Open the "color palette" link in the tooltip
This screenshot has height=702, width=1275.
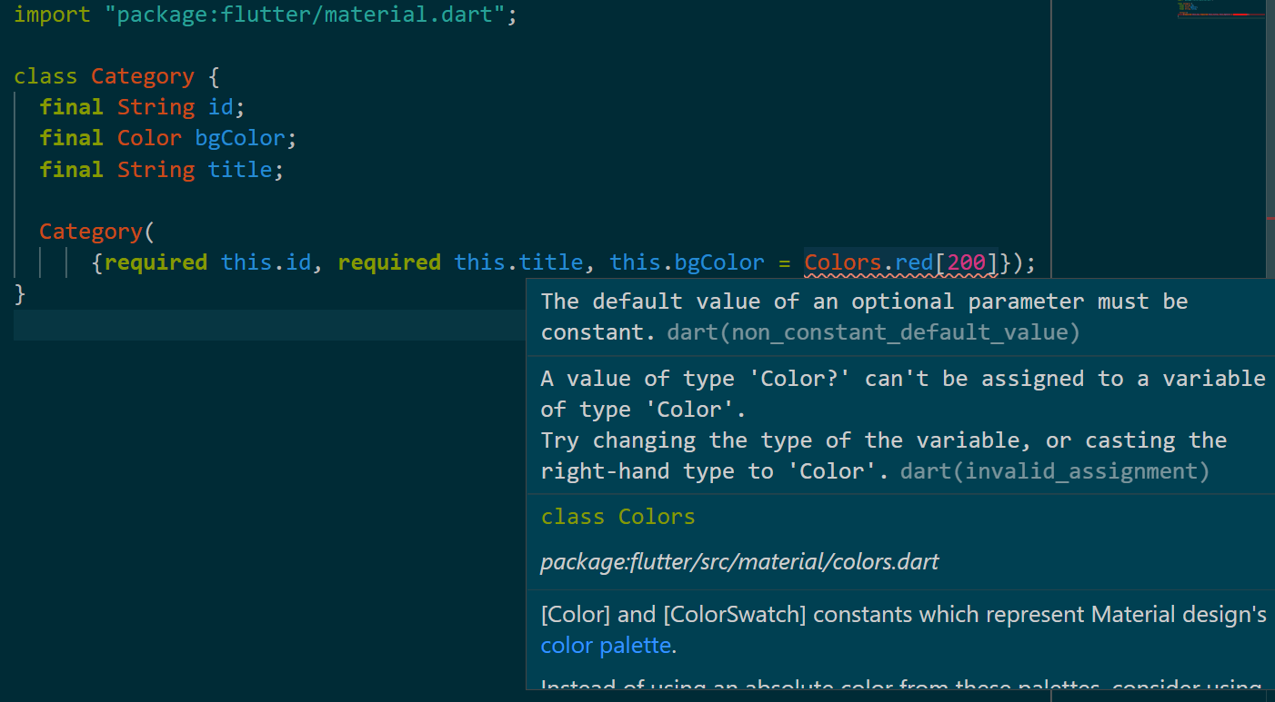pyautogui.click(x=606, y=647)
